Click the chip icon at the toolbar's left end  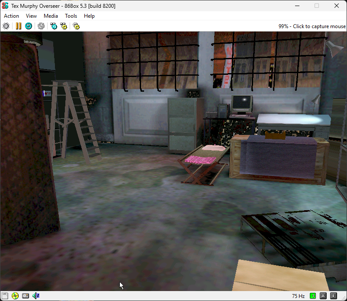[x=6, y=26]
